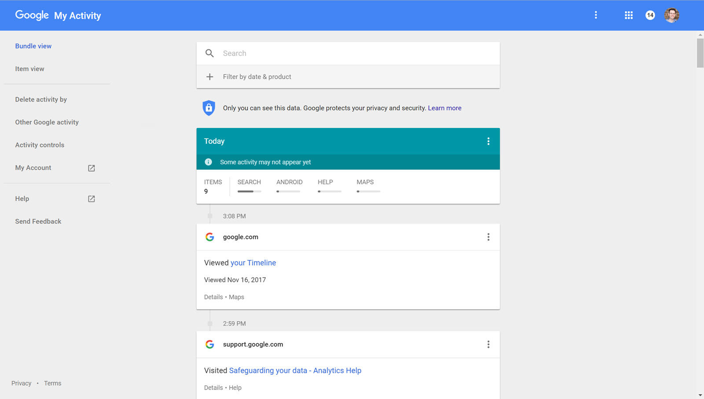Image resolution: width=704 pixels, height=399 pixels.
Task: Open the support.google.com item three-dot menu
Action: pos(488,344)
